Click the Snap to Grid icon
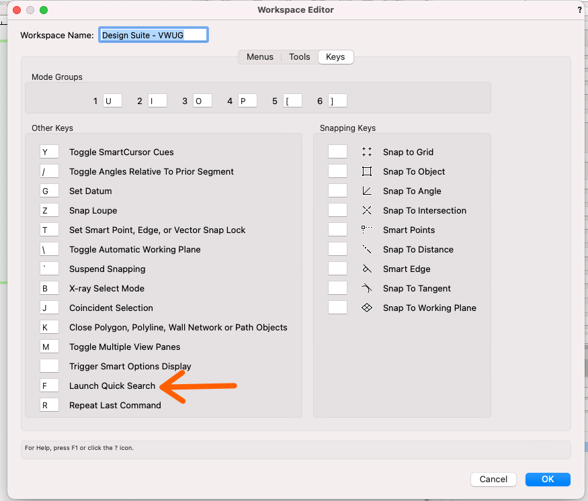The width and height of the screenshot is (588, 501). (367, 152)
